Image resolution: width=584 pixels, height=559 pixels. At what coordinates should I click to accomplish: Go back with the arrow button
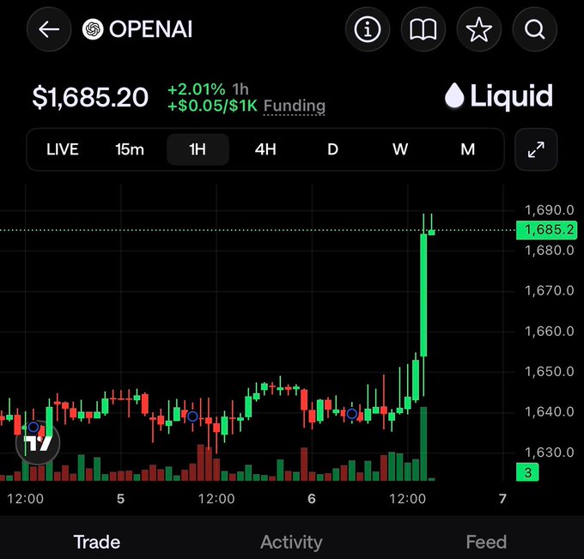pyautogui.click(x=49, y=29)
